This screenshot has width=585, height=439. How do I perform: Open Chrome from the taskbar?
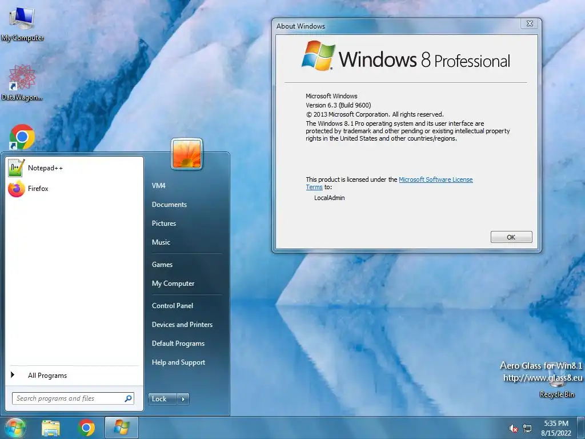coord(86,428)
